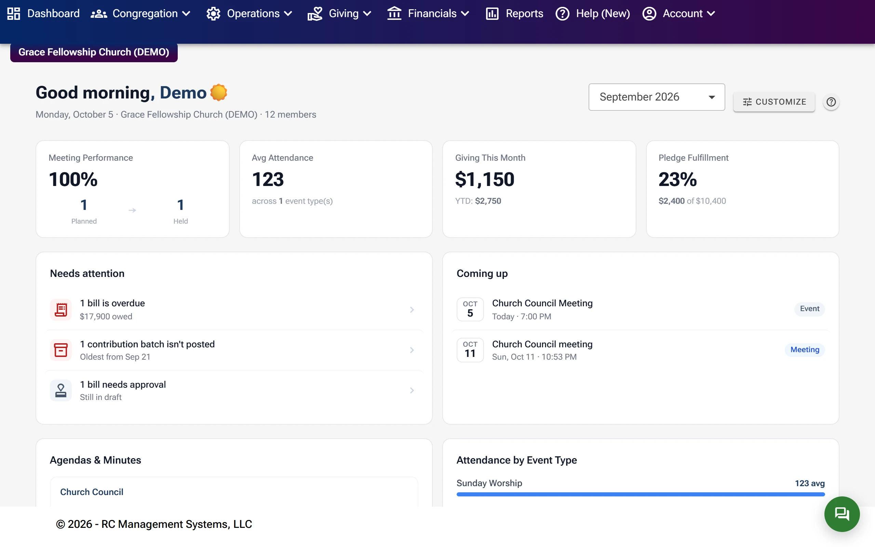875x547 pixels.
Task: Open the overdue bill row chevron
Action: pyautogui.click(x=412, y=310)
